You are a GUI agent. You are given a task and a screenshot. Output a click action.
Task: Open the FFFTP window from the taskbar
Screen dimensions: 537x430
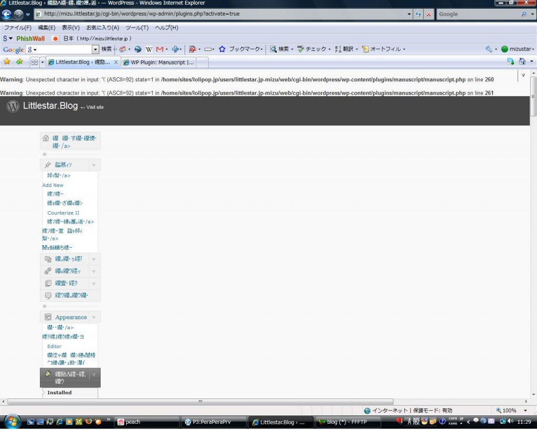click(346, 422)
